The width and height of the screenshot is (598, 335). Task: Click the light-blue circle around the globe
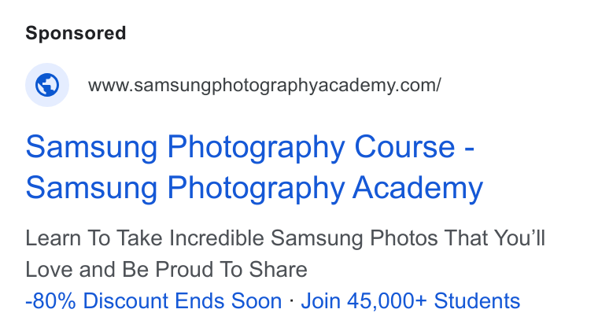47,85
